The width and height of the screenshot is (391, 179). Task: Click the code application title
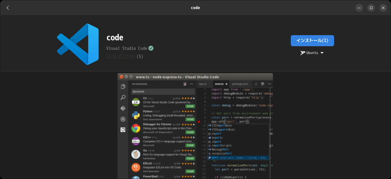tap(115, 37)
